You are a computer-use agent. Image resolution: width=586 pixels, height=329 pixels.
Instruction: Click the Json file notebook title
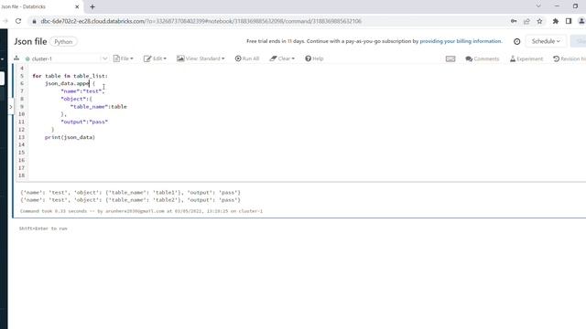30,41
